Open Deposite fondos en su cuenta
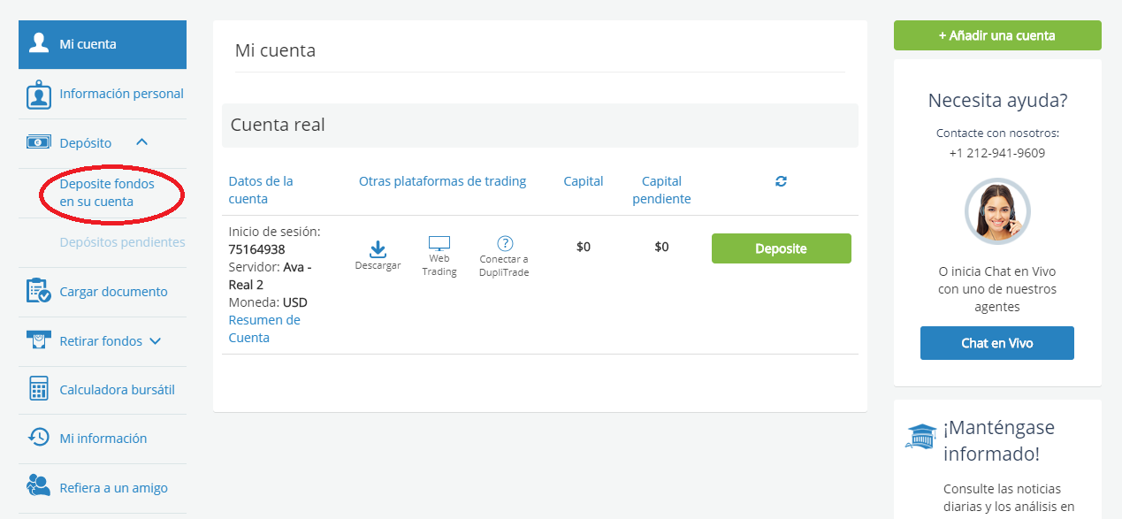Screen dimensions: 1122x519 point(107,193)
